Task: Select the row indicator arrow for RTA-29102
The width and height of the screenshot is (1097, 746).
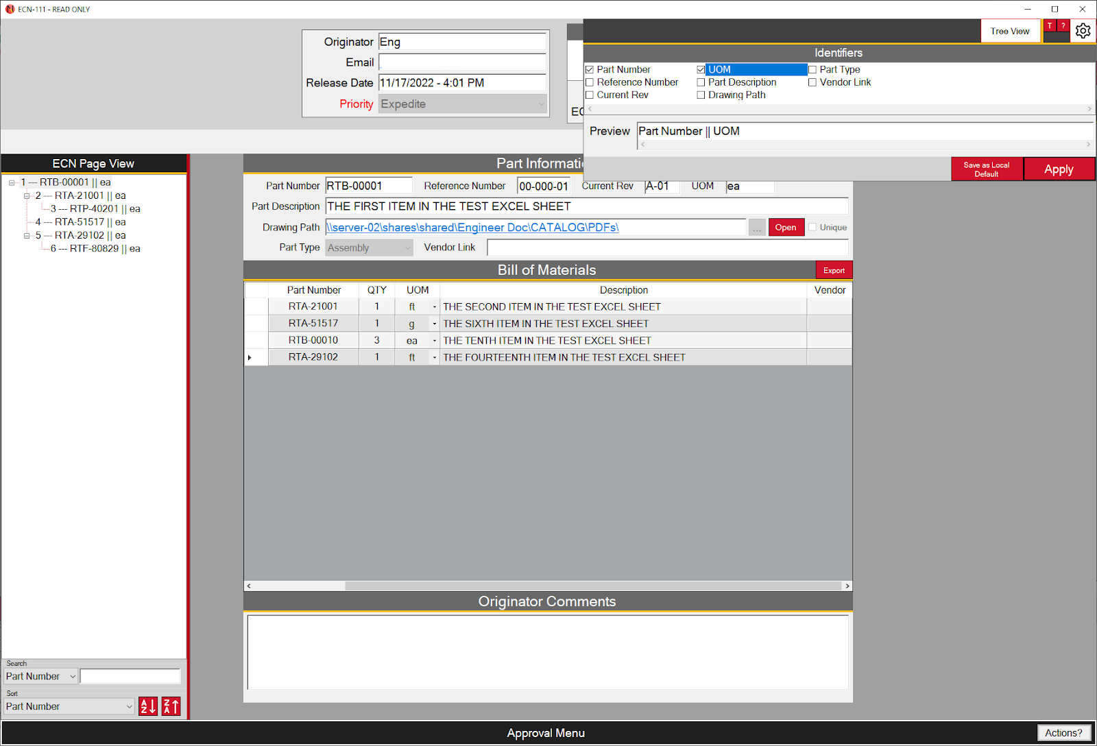Action: pos(250,357)
